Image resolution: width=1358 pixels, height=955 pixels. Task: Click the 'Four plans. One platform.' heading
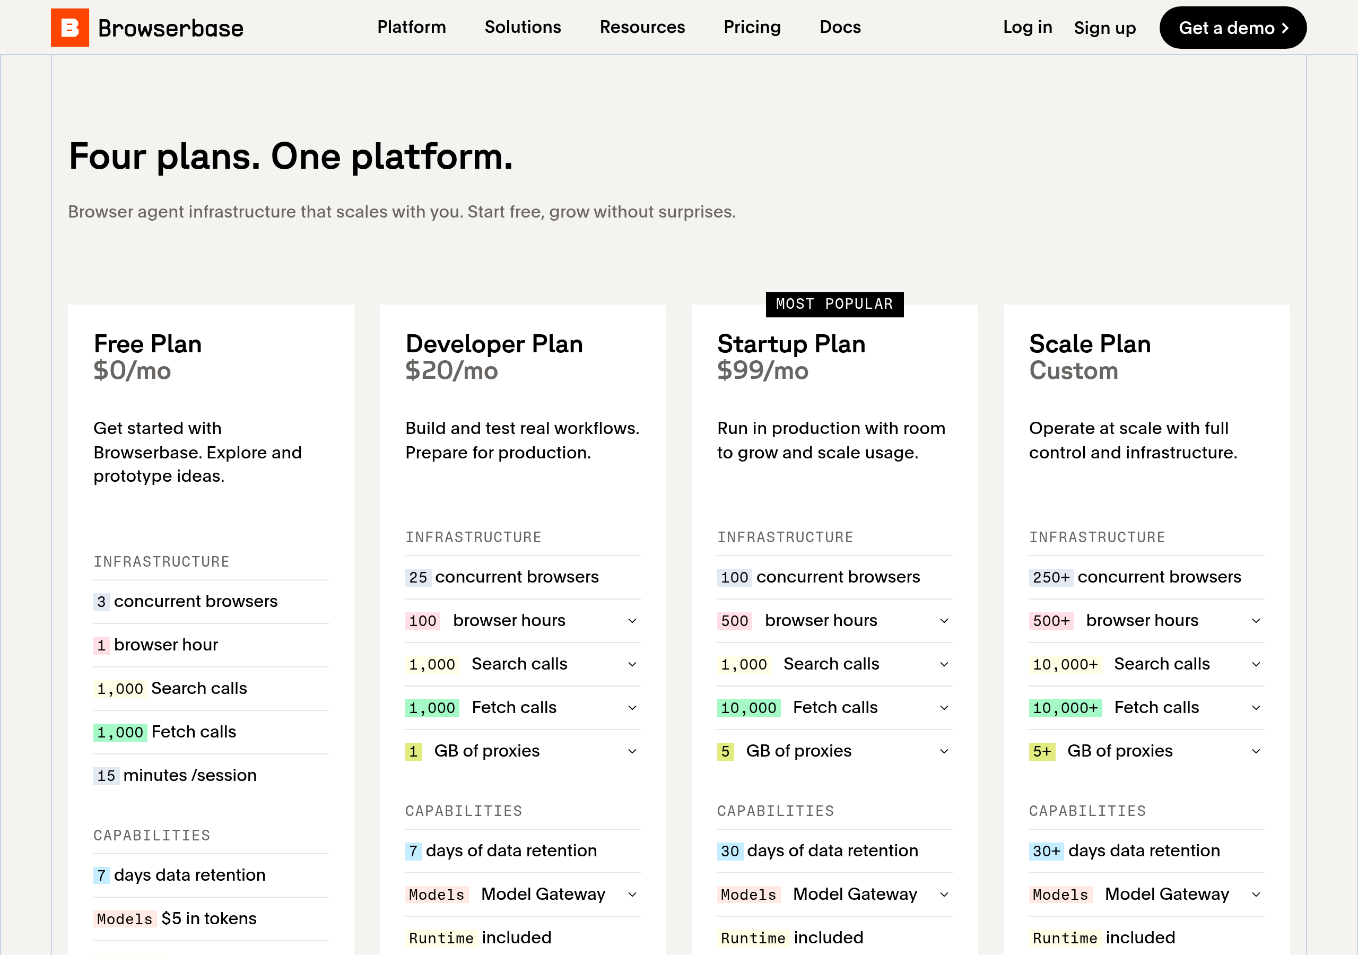(290, 157)
